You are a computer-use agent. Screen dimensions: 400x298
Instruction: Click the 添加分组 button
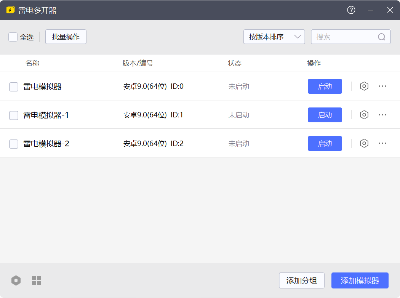(302, 280)
